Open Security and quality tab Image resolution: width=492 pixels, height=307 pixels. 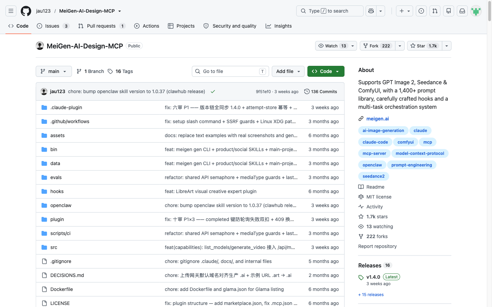coord(230,26)
